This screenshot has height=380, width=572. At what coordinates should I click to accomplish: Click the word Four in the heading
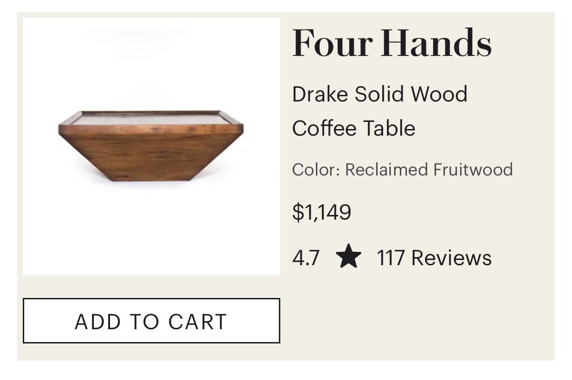pos(332,43)
